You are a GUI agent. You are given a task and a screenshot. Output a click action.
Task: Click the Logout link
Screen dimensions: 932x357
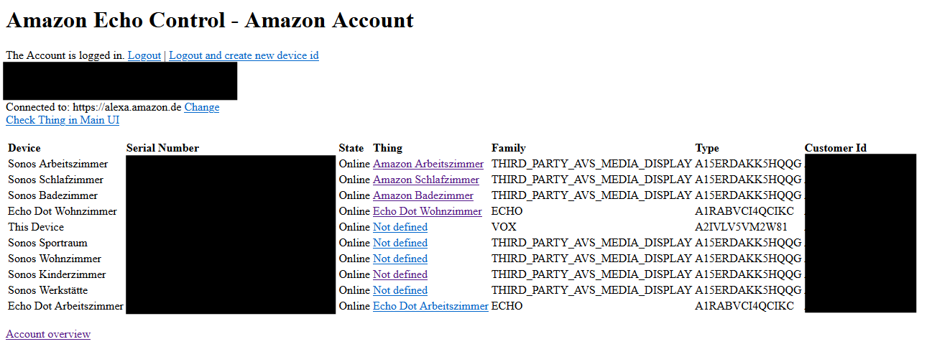(144, 55)
